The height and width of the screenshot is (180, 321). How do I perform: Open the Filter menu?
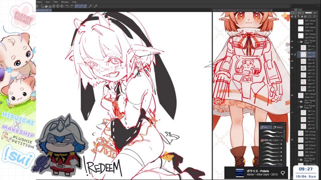click(56, 2)
